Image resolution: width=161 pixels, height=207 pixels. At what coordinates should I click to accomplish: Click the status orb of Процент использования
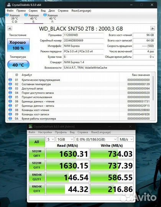click(x=10, y=97)
